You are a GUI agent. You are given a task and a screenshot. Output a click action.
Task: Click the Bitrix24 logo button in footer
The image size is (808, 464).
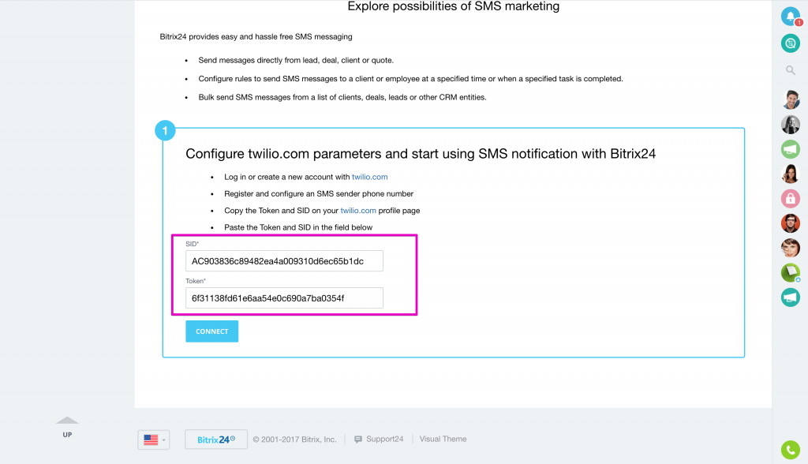pyautogui.click(x=216, y=440)
